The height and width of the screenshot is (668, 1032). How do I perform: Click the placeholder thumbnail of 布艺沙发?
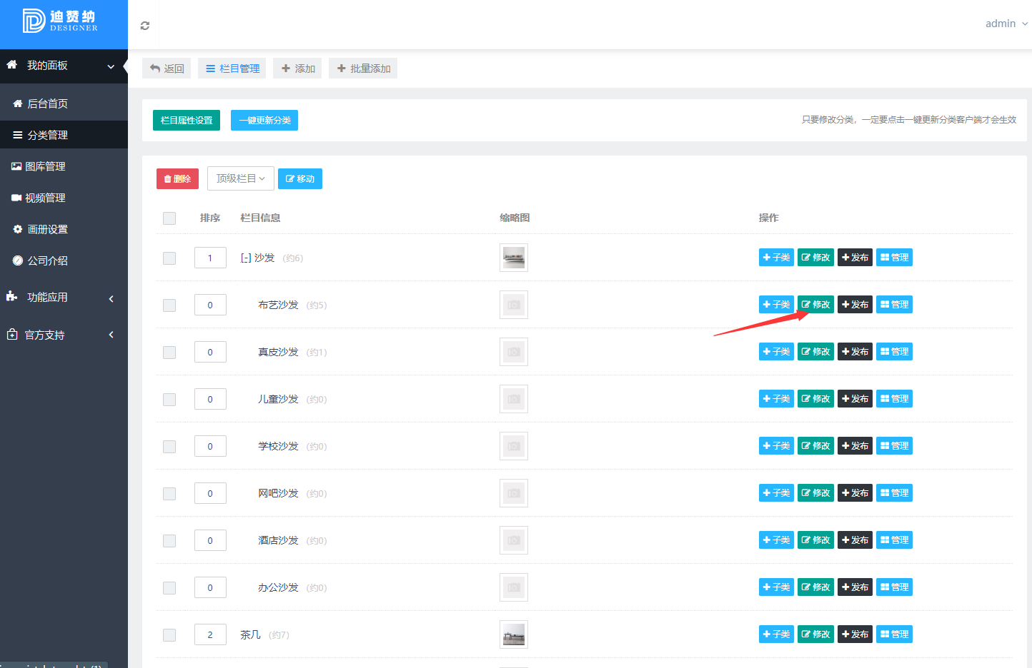(514, 305)
